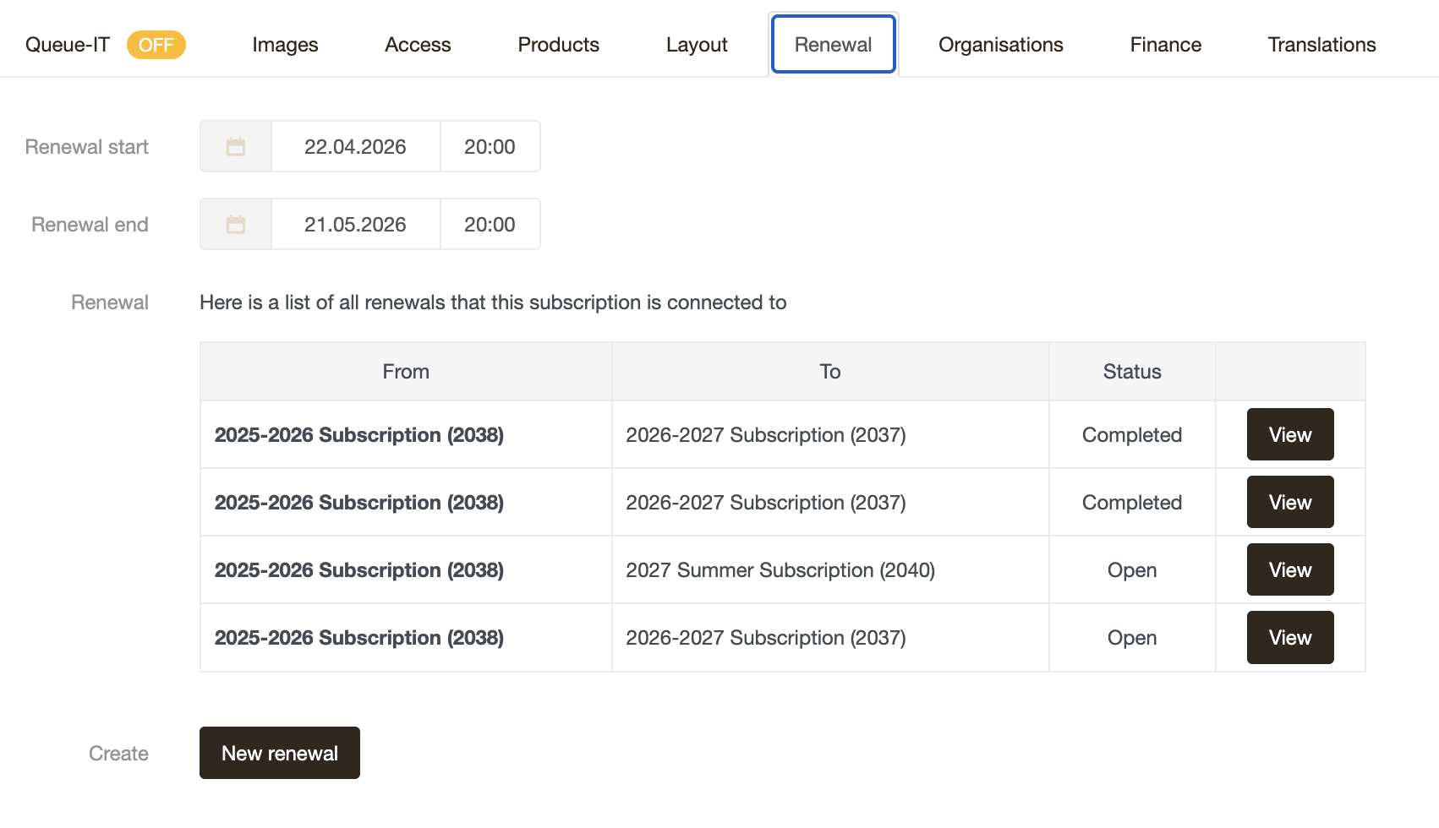
Task: Toggle the Queue-IT OFF badge
Action: pos(156,45)
